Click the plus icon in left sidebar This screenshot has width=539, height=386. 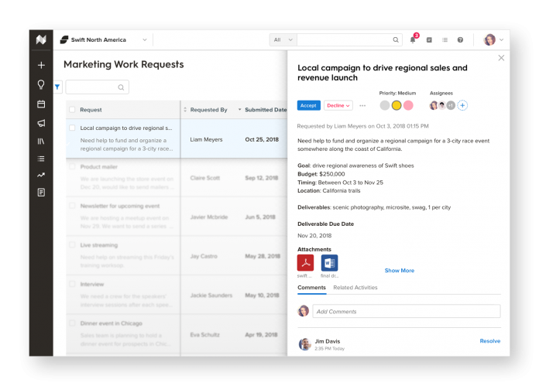pyautogui.click(x=41, y=65)
